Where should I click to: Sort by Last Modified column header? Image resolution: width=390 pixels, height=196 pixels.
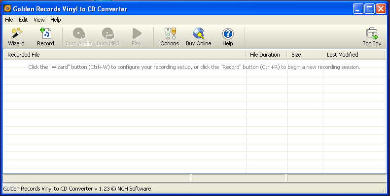[x=354, y=55]
